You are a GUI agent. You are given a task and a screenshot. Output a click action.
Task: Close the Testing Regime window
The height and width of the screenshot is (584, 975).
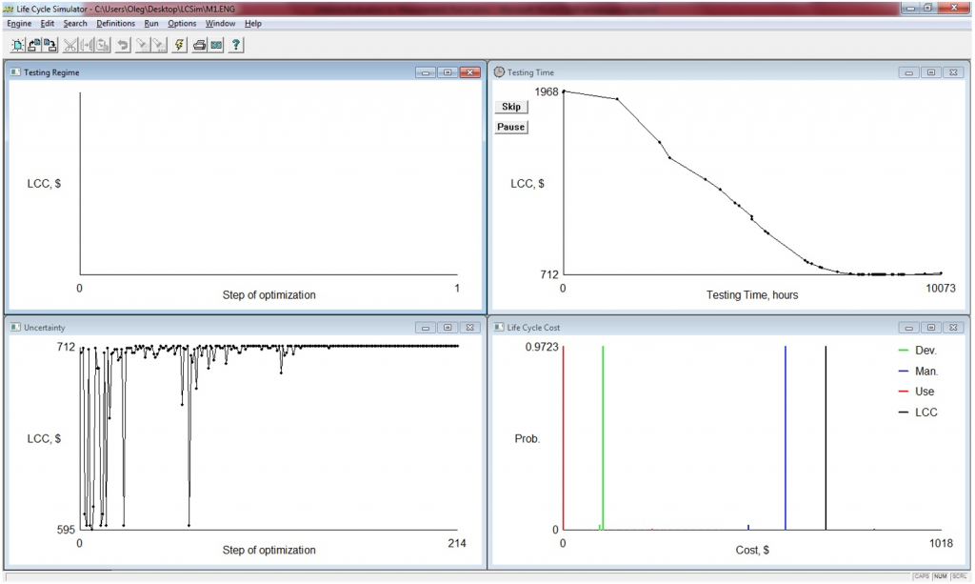click(x=469, y=72)
